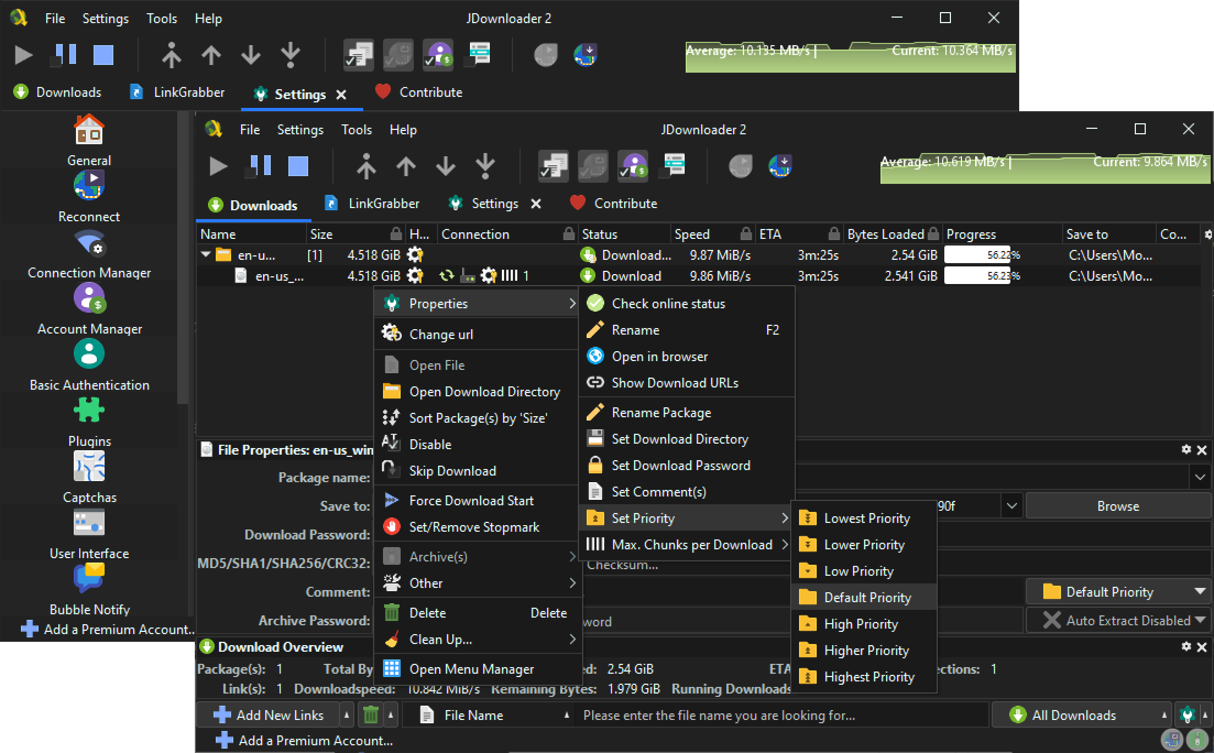Image resolution: width=1214 pixels, height=753 pixels.
Task: Pause downloads in the front JDownloader window
Action: (258, 166)
